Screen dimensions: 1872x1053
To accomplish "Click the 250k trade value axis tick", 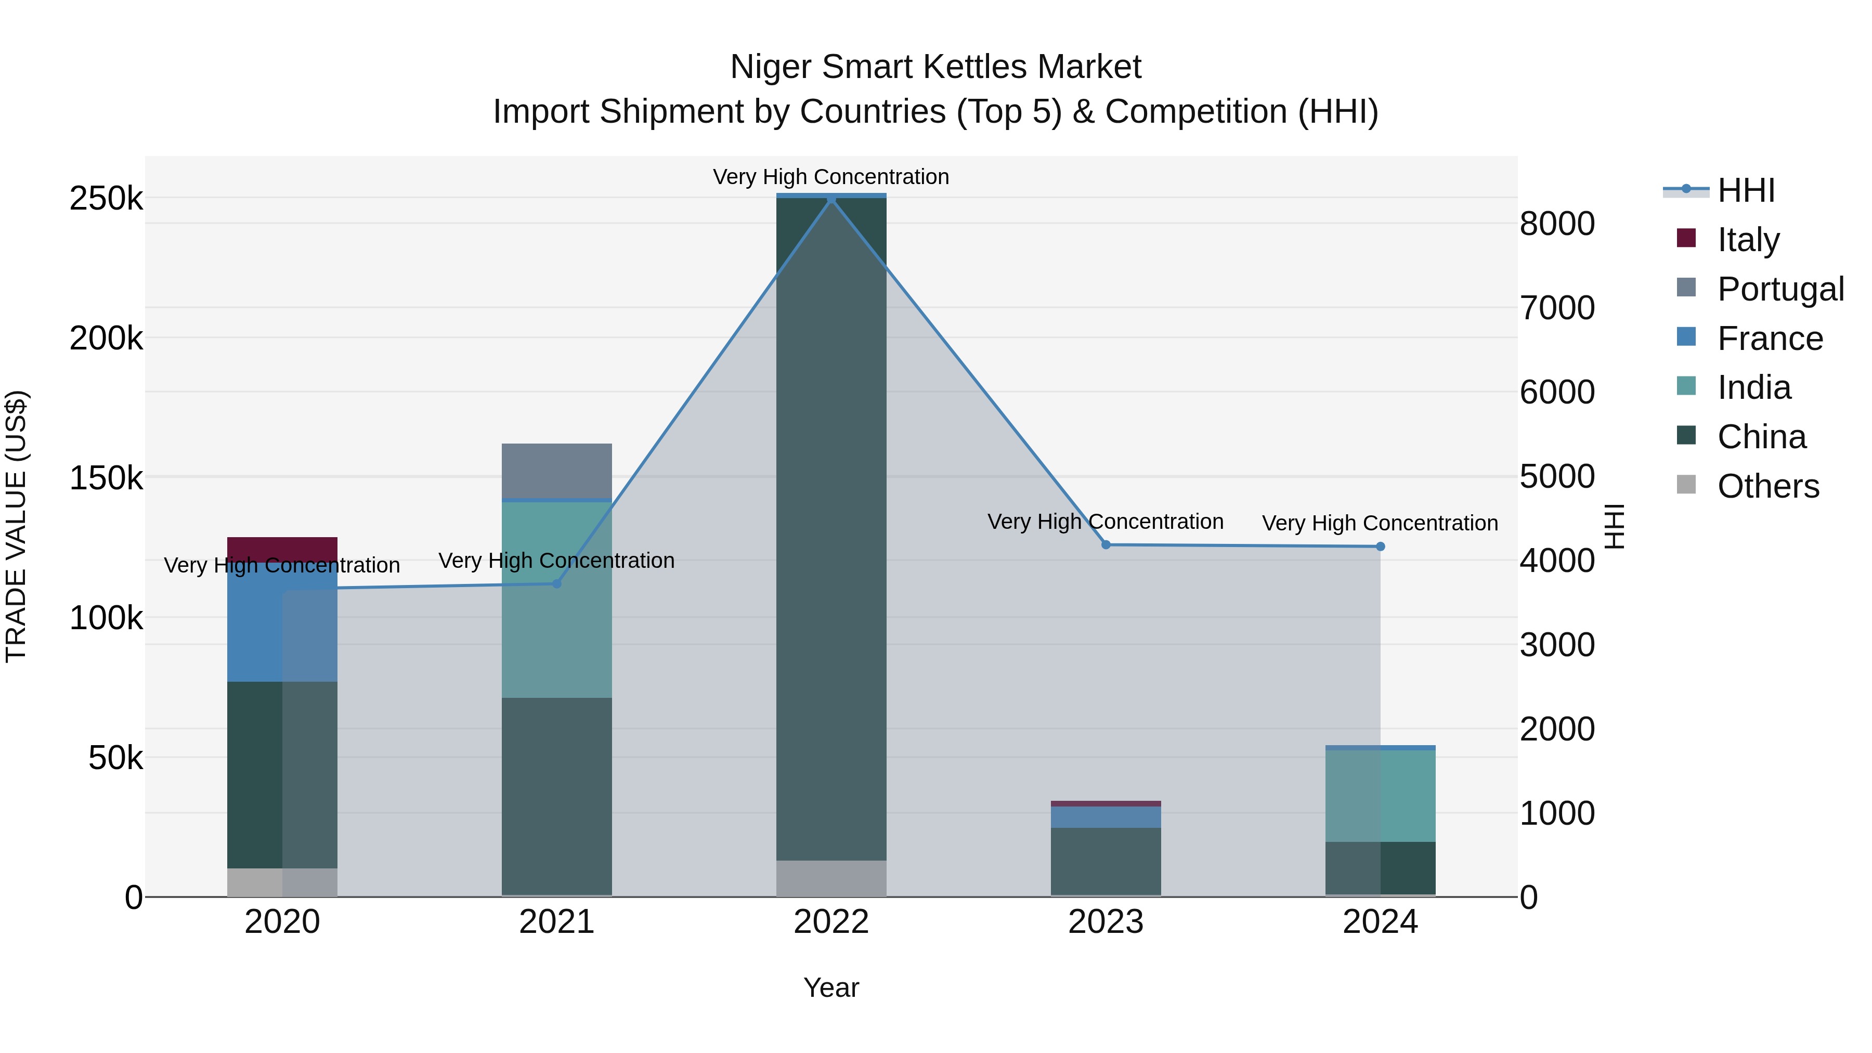I will click(x=106, y=199).
